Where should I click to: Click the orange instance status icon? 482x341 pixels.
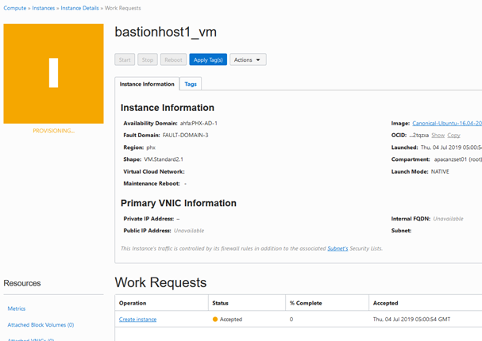click(53, 73)
